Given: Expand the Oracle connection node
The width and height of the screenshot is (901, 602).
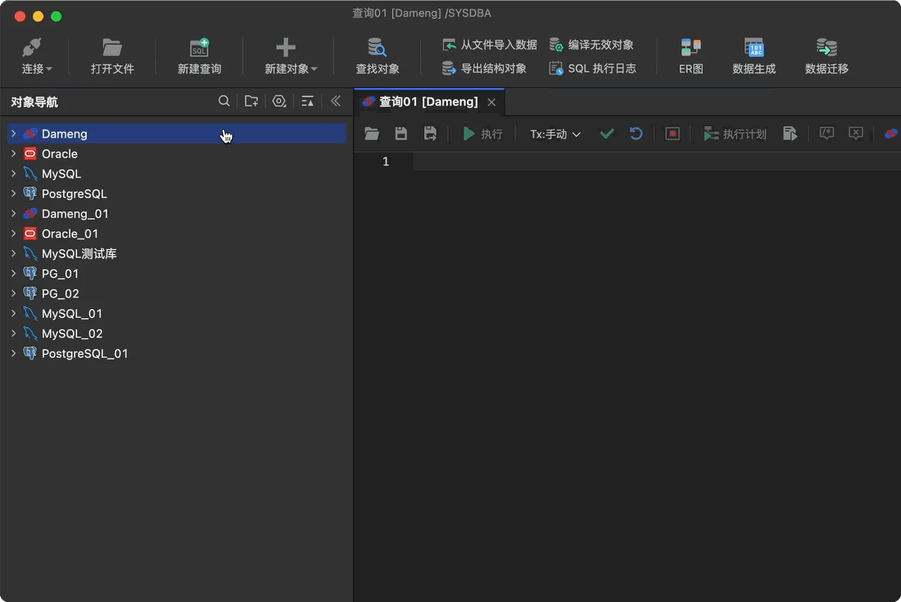Looking at the screenshot, I should (x=14, y=154).
